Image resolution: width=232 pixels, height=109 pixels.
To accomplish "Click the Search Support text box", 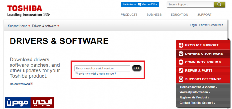I will point(190,5).
